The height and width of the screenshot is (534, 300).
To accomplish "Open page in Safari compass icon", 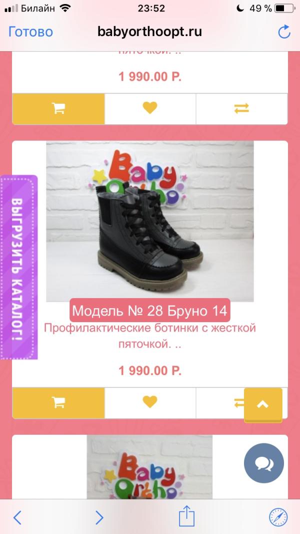I will tap(278, 517).
